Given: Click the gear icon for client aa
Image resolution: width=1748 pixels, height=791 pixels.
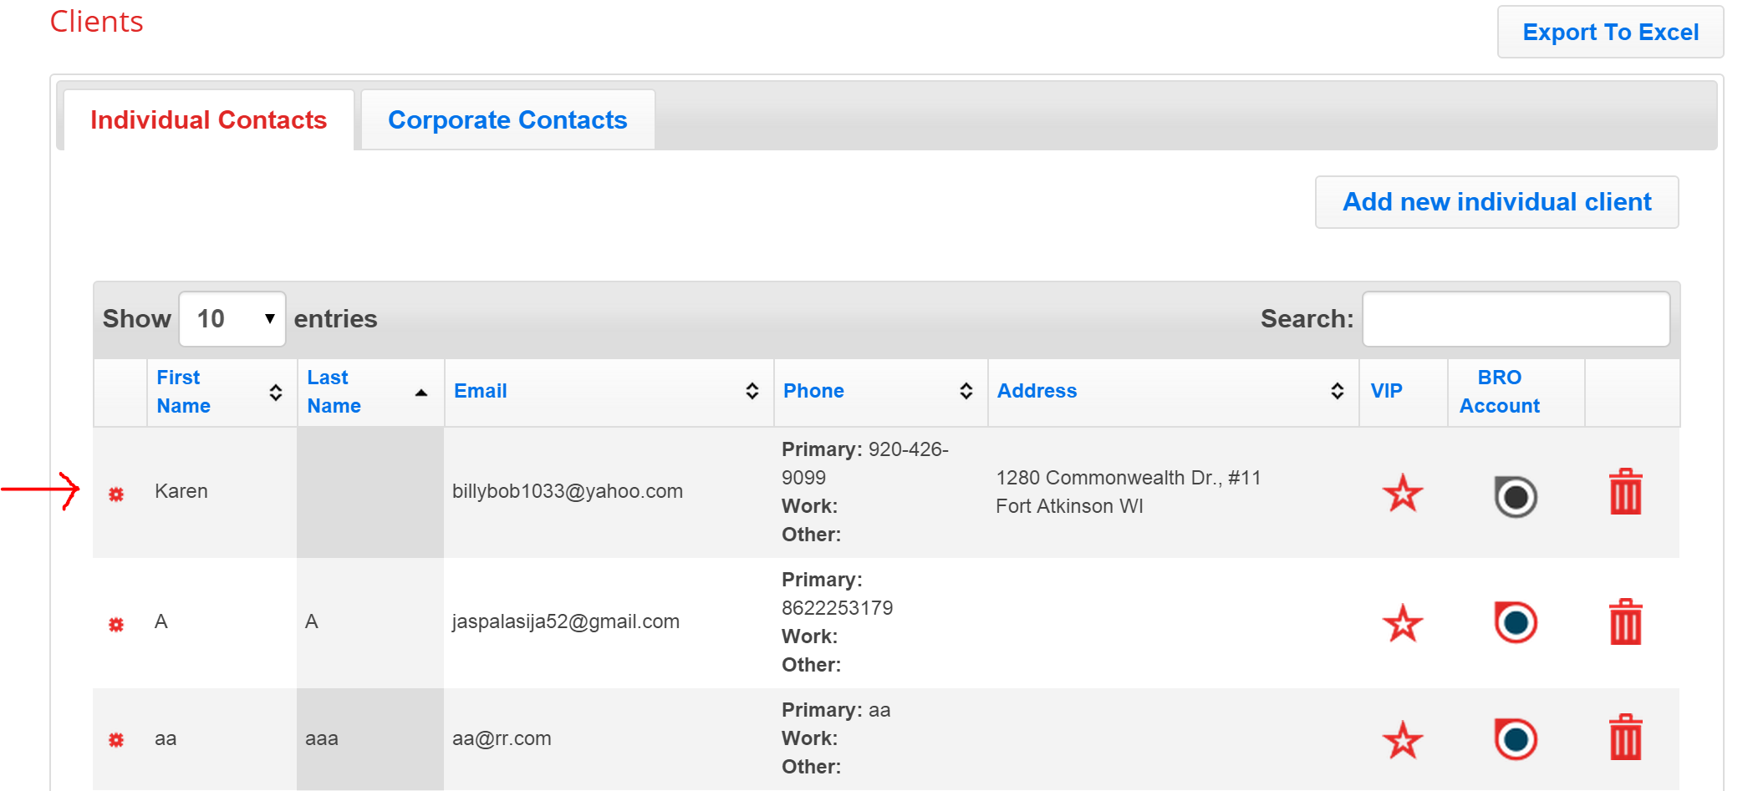Looking at the screenshot, I should click(x=116, y=740).
